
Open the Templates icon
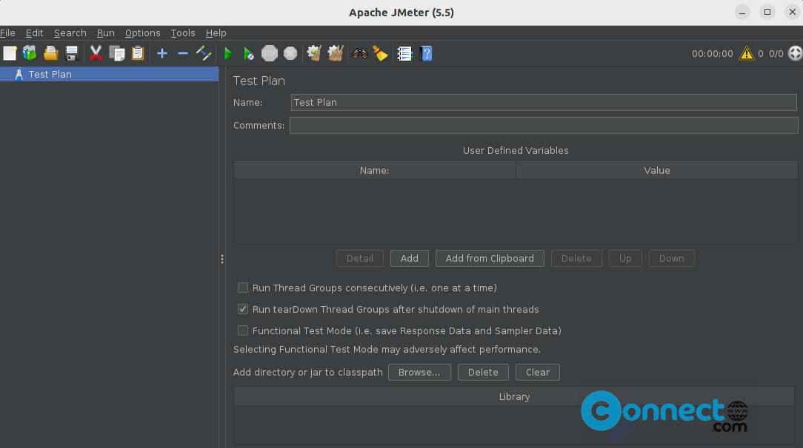point(30,53)
